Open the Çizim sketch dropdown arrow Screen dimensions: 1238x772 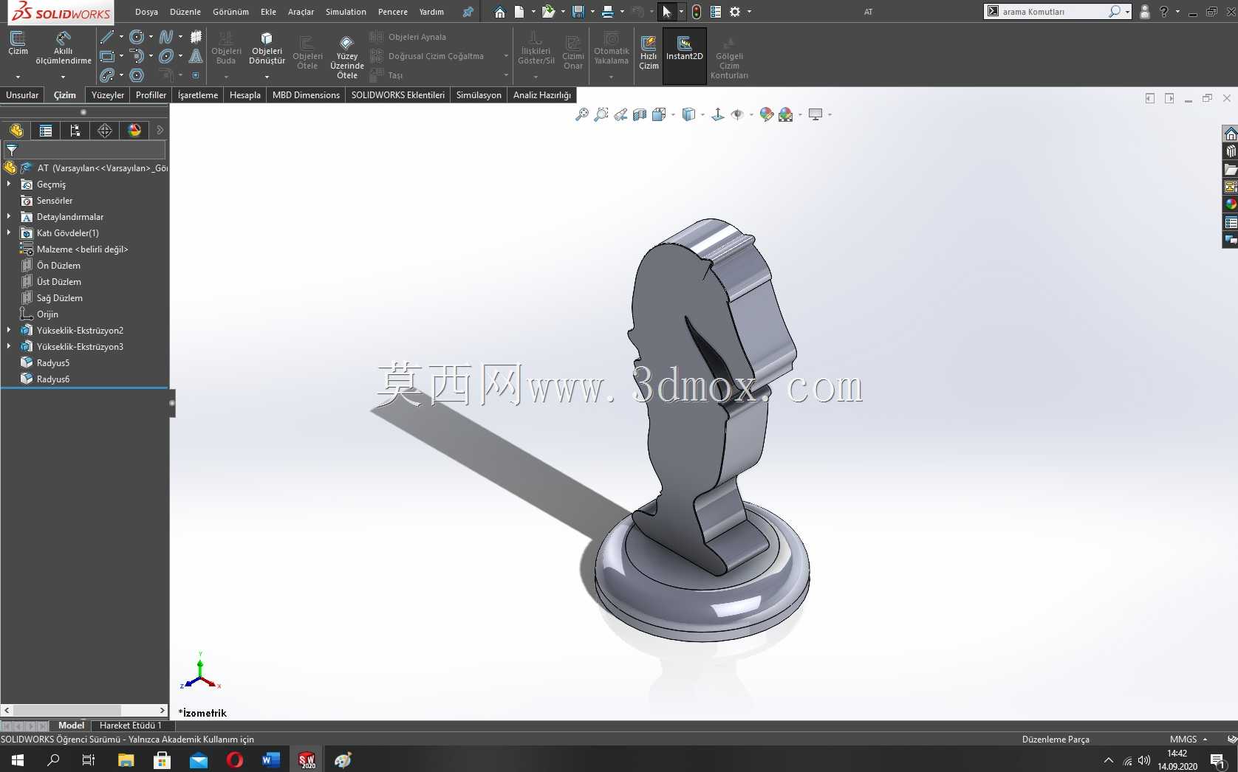point(18,77)
